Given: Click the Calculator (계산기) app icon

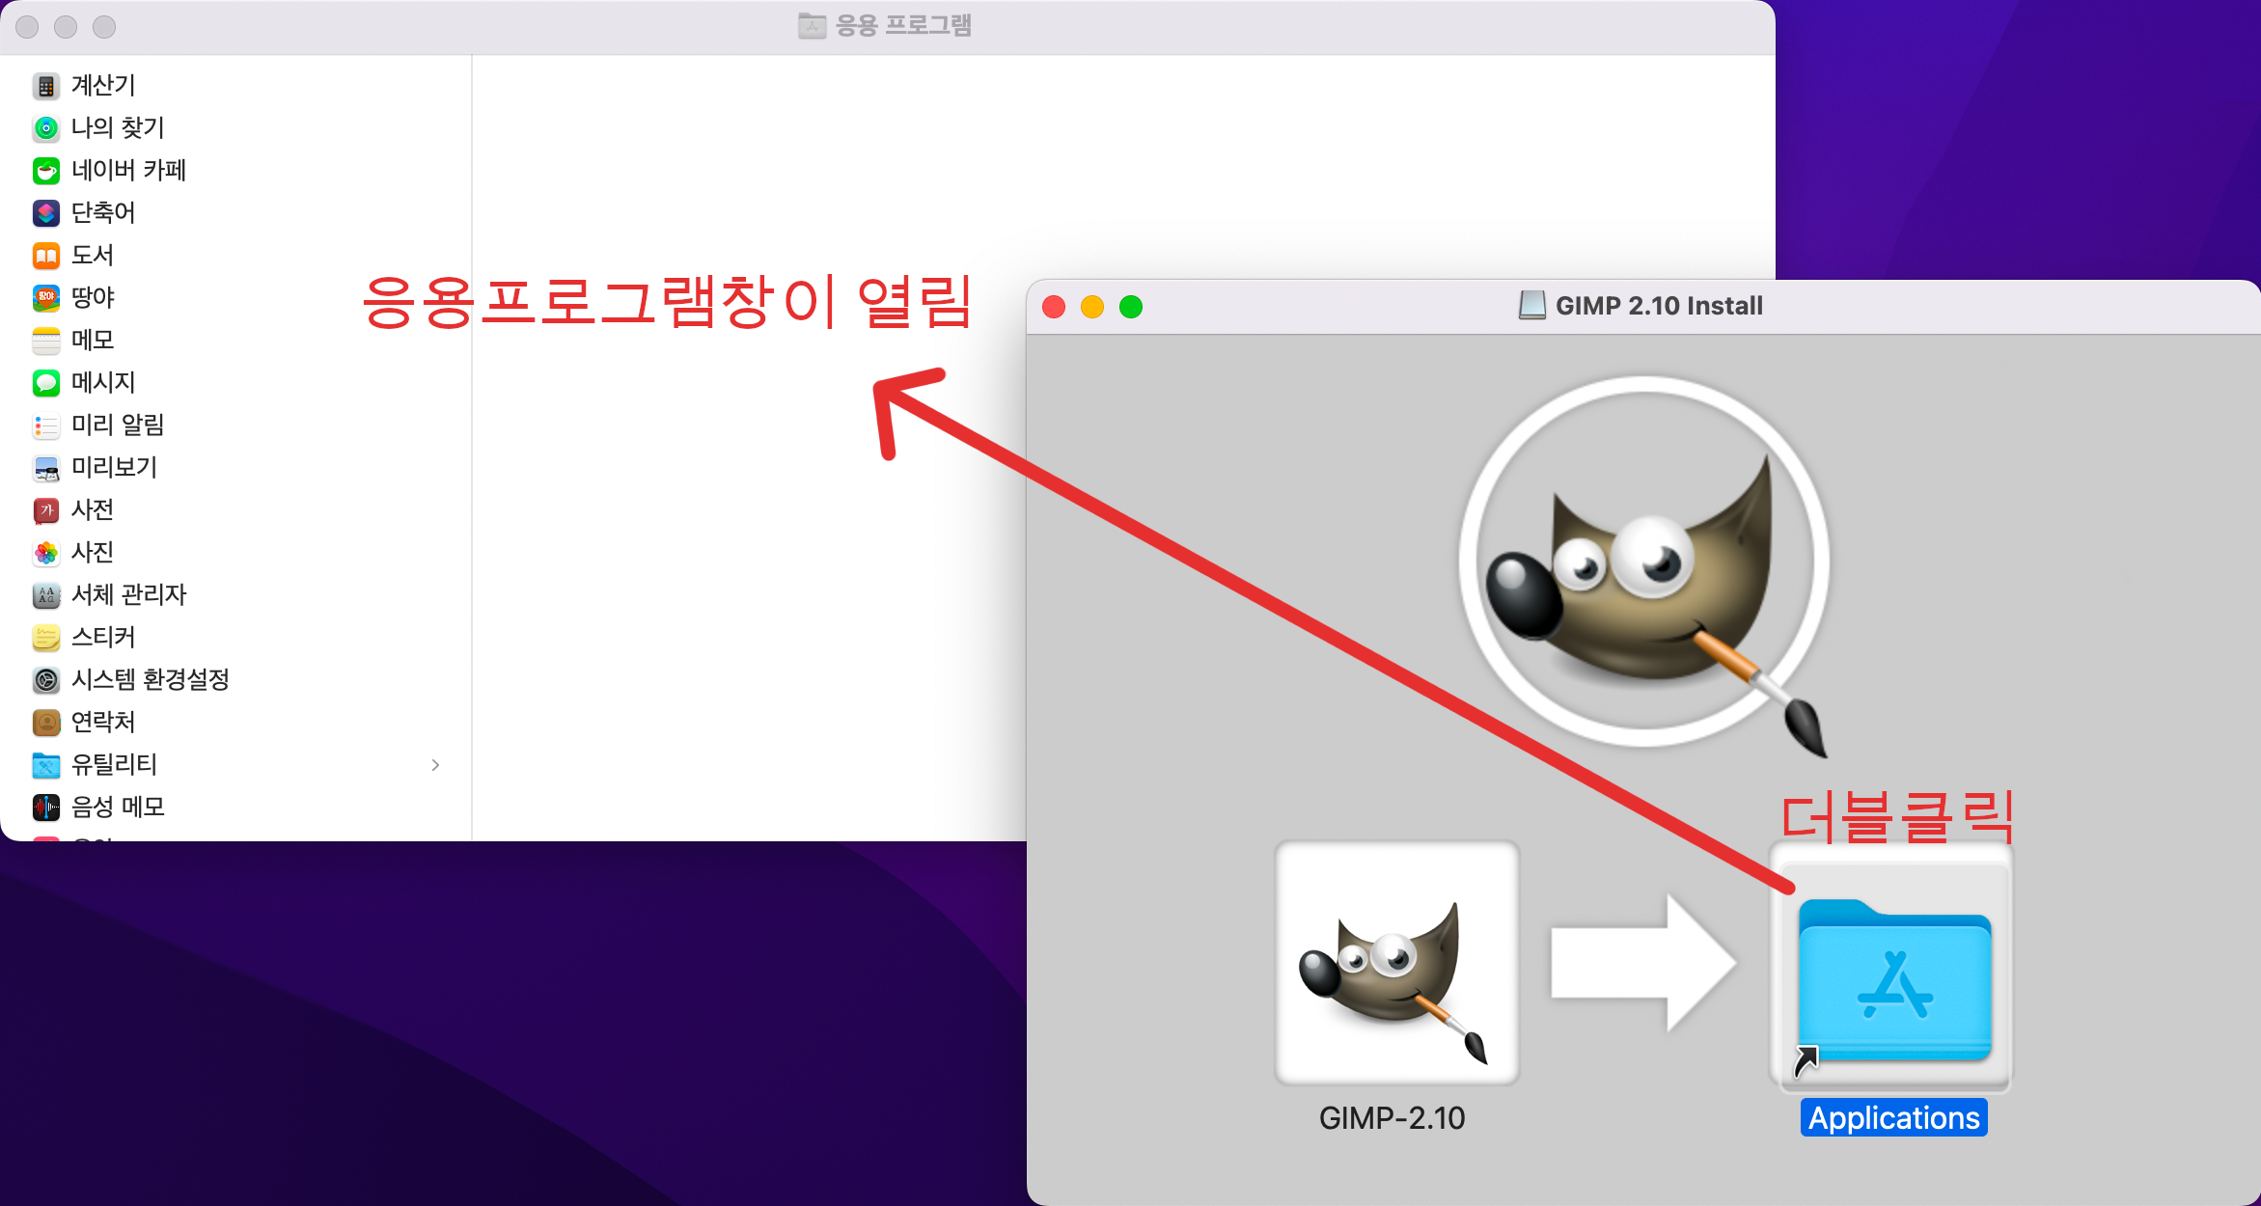Looking at the screenshot, I should point(45,86).
